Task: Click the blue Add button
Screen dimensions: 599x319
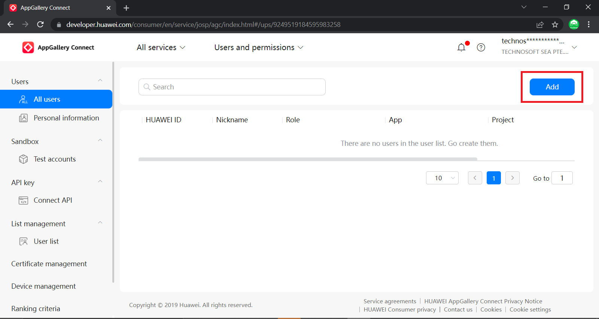Action: click(x=552, y=87)
